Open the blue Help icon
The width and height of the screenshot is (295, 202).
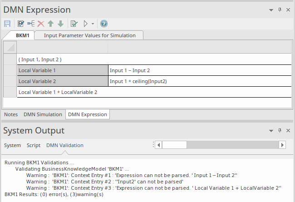104,24
